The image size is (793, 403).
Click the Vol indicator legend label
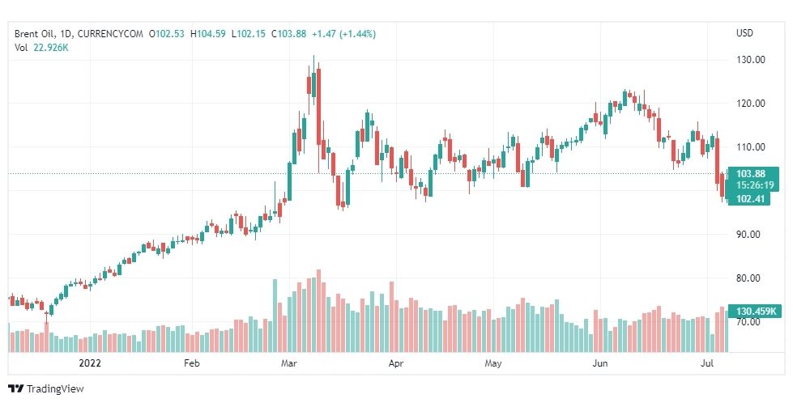point(21,48)
